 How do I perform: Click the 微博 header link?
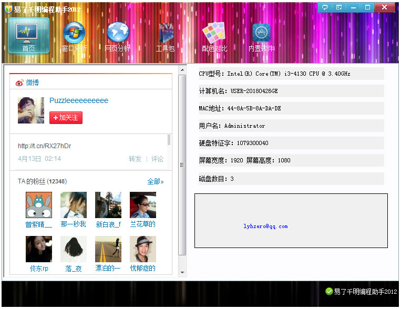pos(33,83)
